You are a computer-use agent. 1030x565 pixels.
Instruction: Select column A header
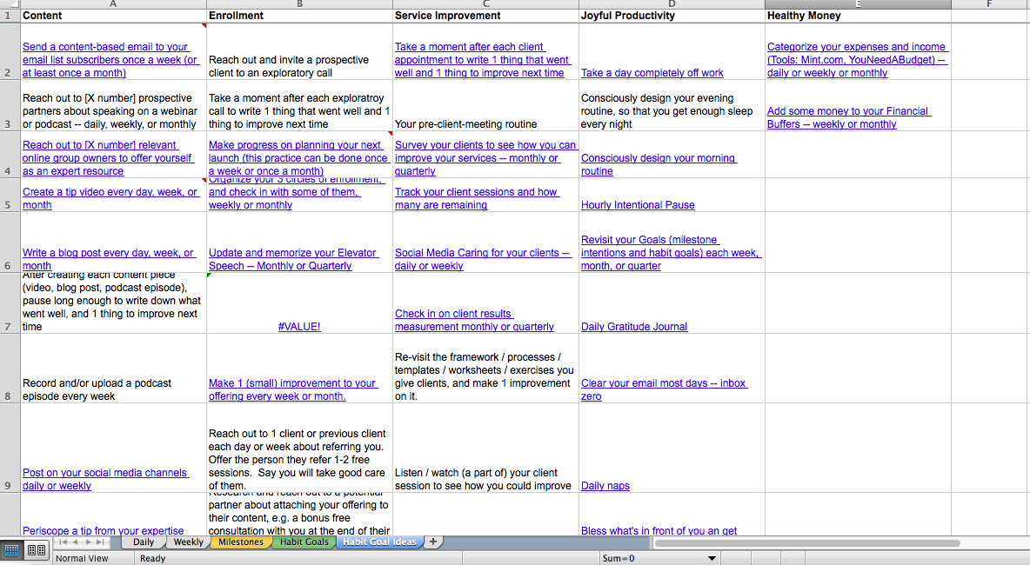(112, 5)
